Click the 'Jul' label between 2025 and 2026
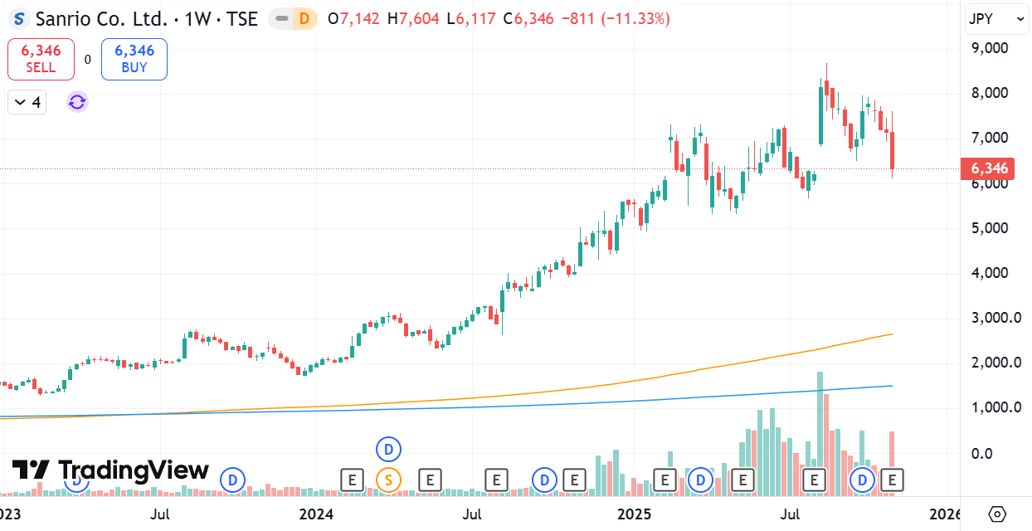Viewport: 1032px width, 531px height. [791, 514]
